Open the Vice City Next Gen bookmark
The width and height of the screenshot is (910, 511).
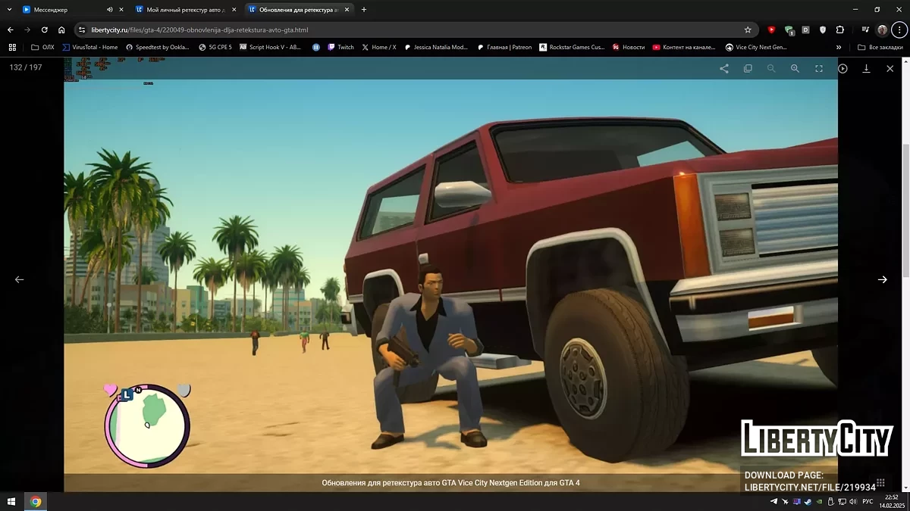pyautogui.click(x=755, y=47)
